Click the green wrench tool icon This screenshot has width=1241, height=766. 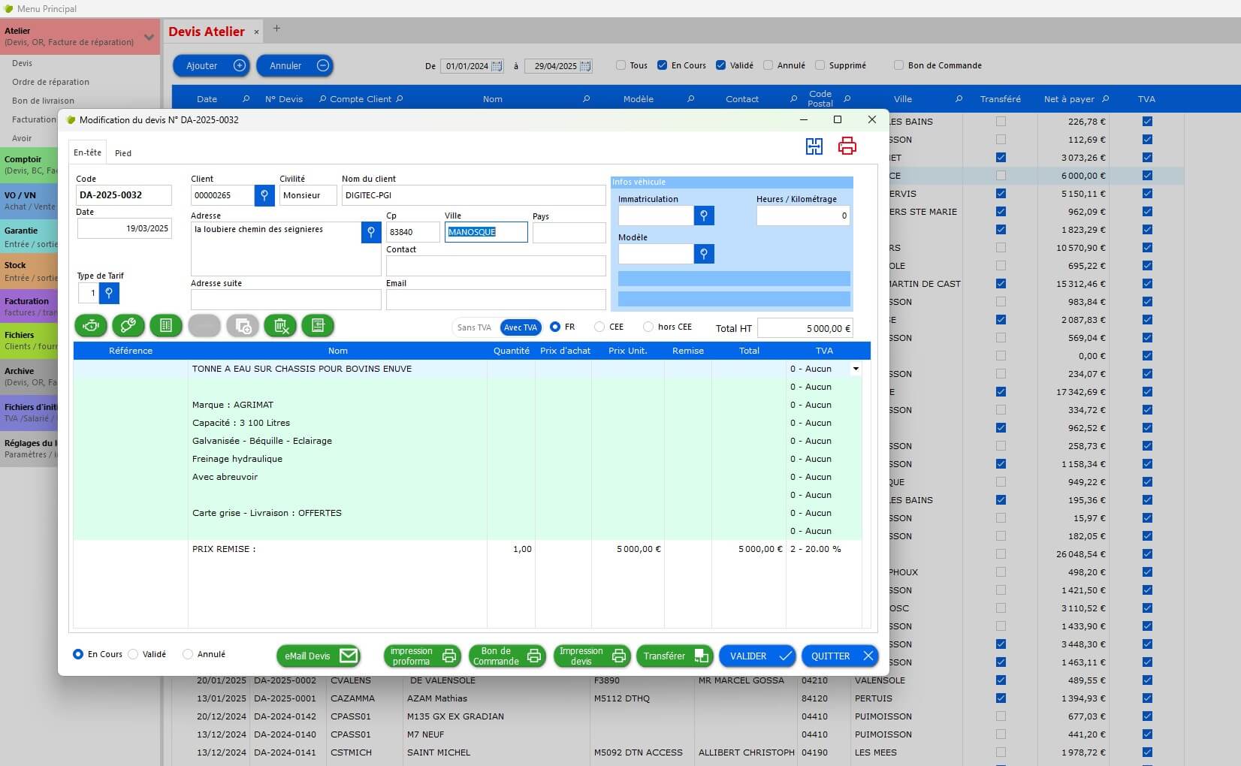tap(128, 326)
